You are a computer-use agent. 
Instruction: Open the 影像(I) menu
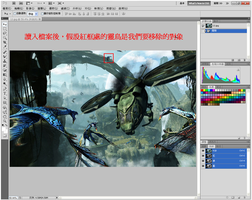click(x=30, y=8)
